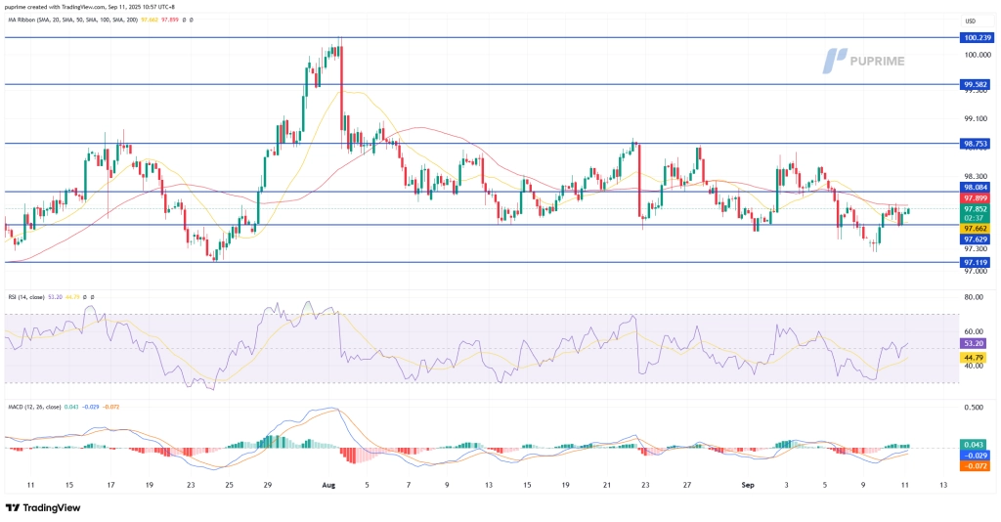Click the 02:37 bar countdown label

click(976, 218)
